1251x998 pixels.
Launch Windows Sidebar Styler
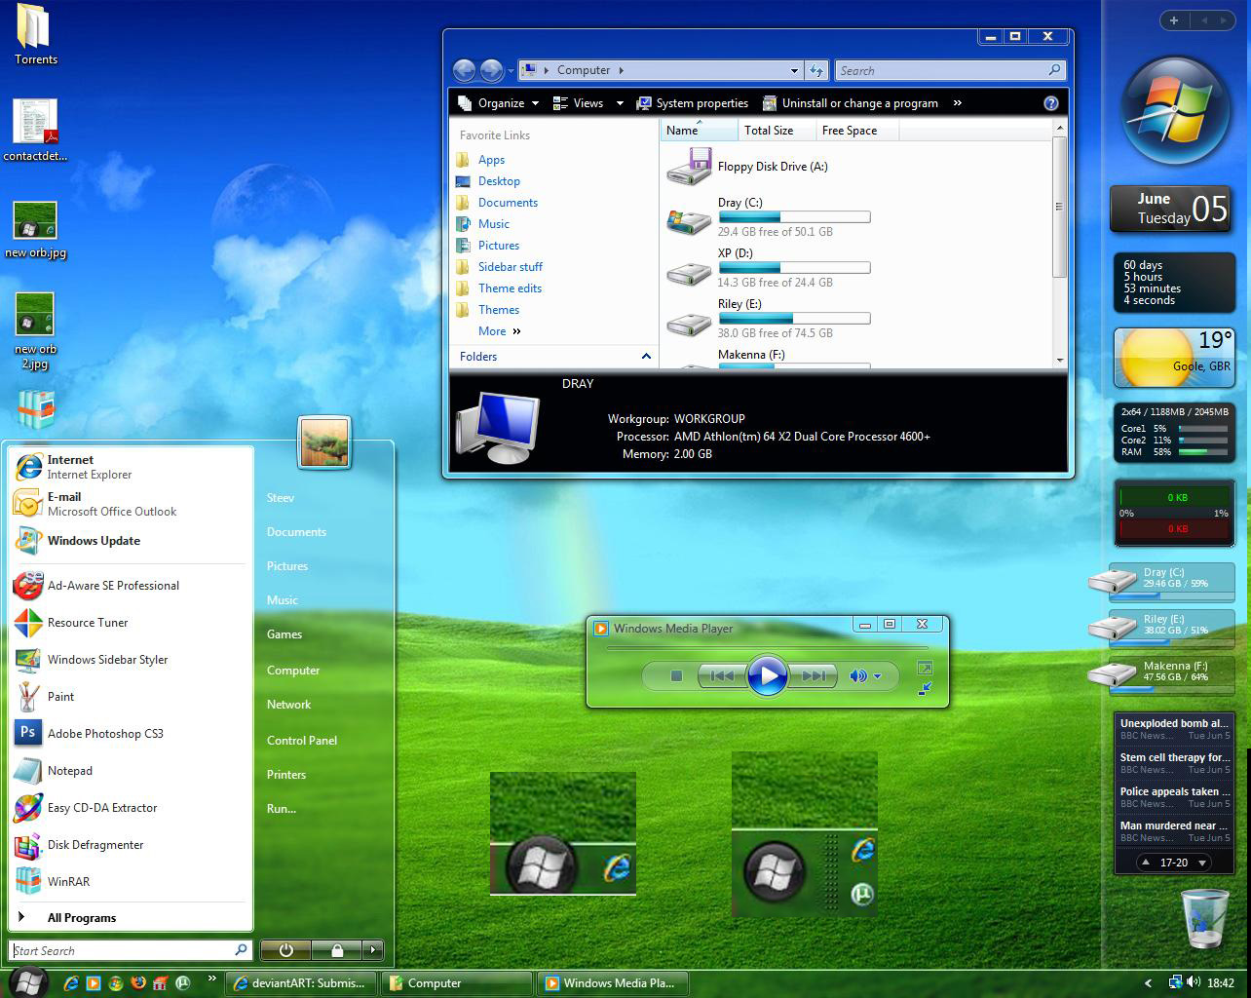pos(132,660)
